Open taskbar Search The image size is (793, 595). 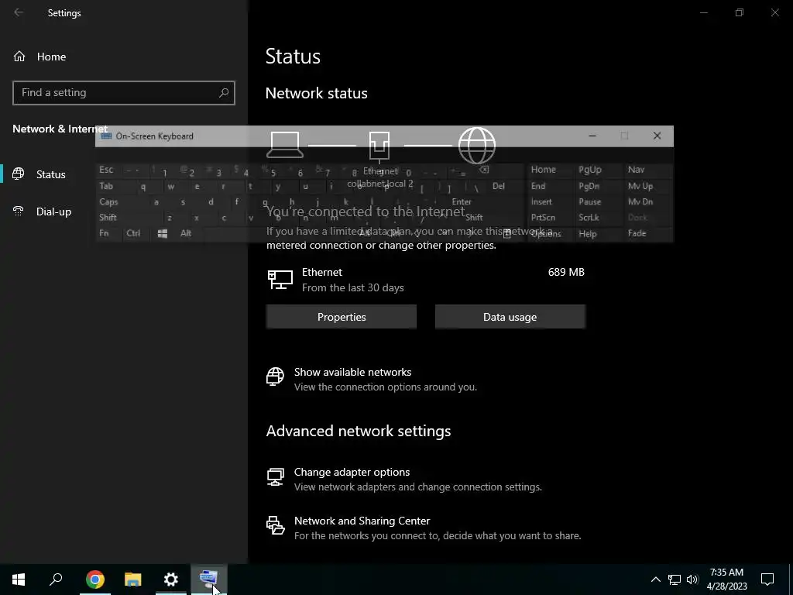point(56,580)
